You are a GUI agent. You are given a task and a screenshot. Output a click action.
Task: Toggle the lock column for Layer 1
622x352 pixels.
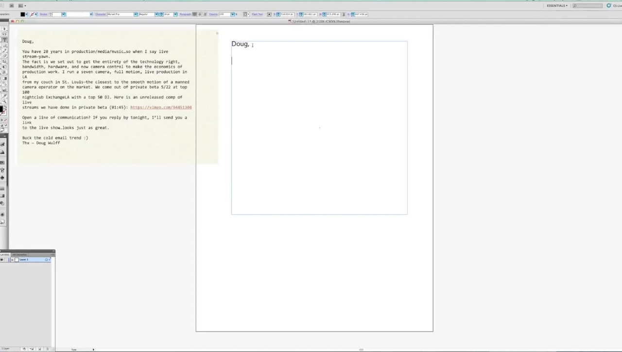[6, 260]
